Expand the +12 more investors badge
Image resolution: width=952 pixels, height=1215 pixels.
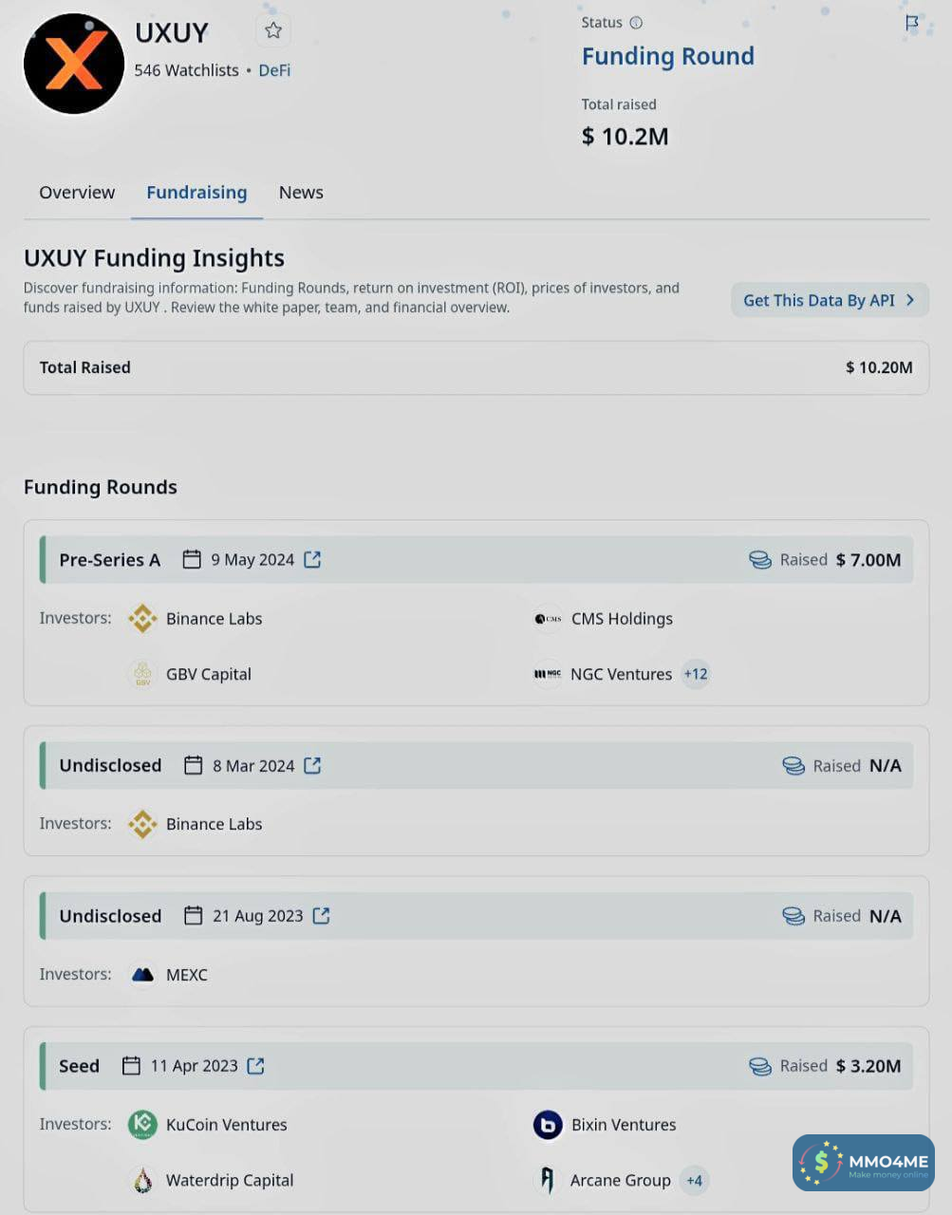(696, 674)
